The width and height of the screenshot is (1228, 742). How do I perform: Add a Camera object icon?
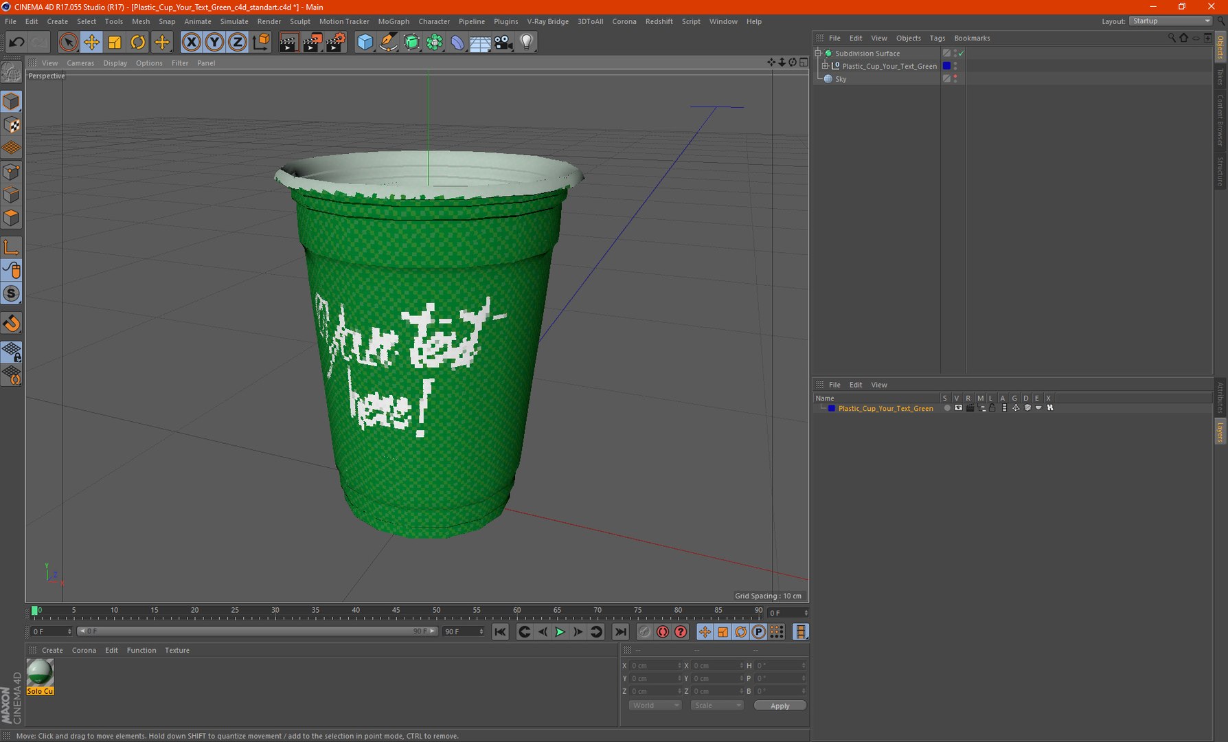503,43
